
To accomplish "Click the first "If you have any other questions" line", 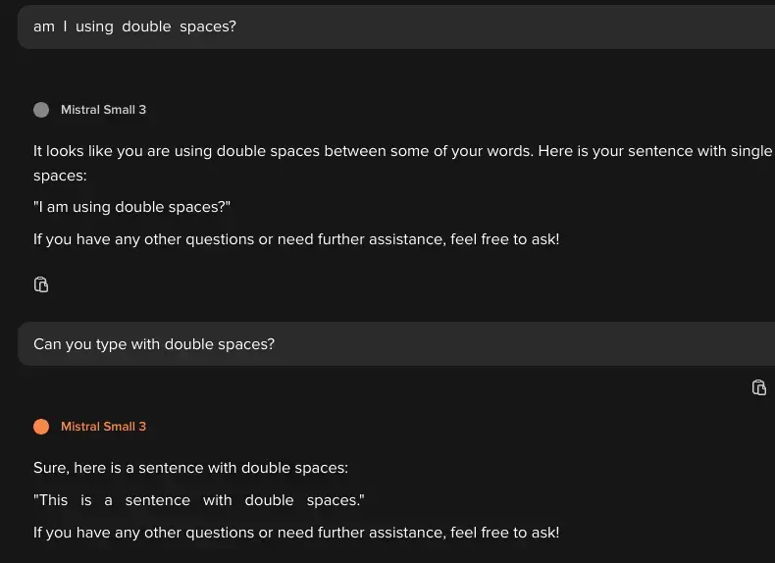I will 295,239.
